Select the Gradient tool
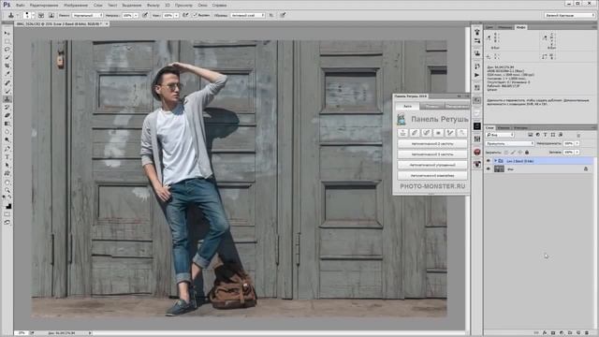599x337 pixels. pyautogui.click(x=7, y=124)
